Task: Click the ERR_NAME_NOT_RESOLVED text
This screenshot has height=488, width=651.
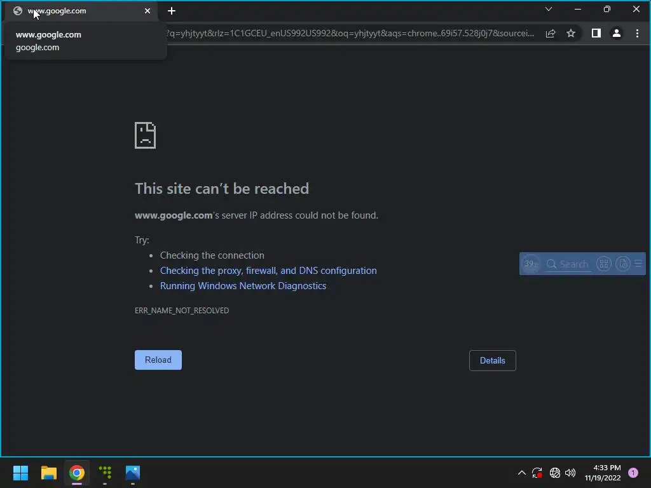Action: pos(182,310)
